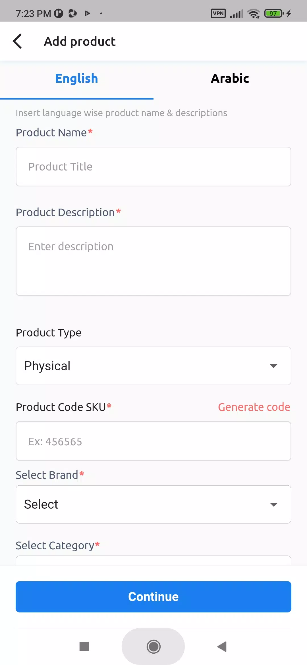This screenshot has width=307, height=665.
Task: Open the Product Type dropdown arrow
Action: pyautogui.click(x=273, y=366)
